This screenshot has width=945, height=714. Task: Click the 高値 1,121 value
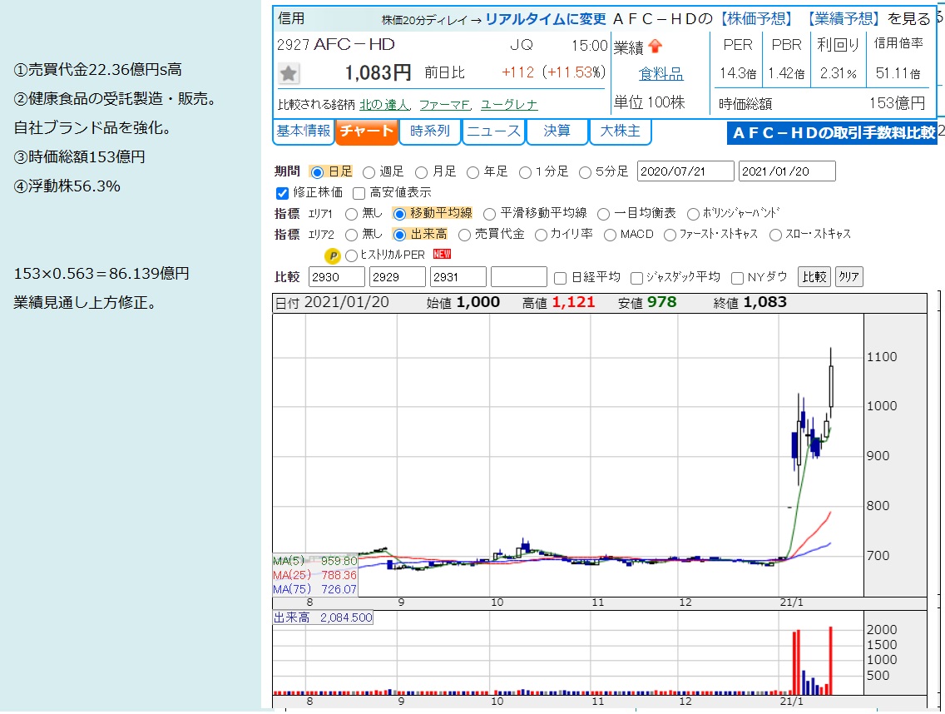pyautogui.click(x=573, y=303)
